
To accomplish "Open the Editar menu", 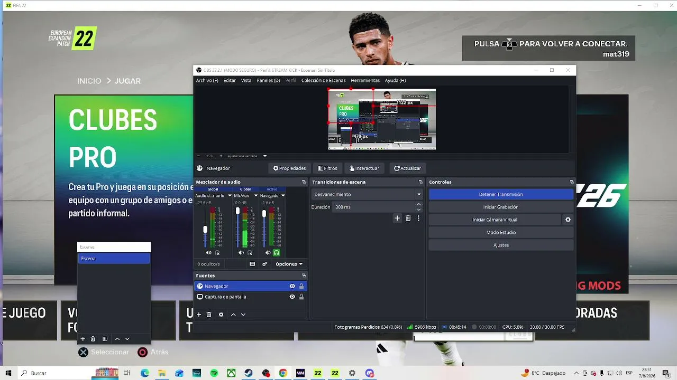I will [230, 80].
